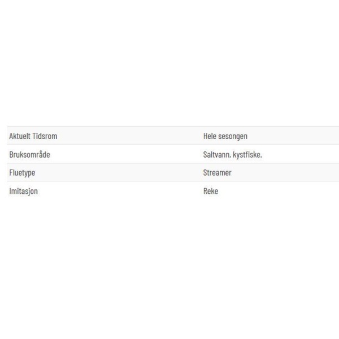
Task: Click the word Hele in first row
Action: tap(210, 136)
